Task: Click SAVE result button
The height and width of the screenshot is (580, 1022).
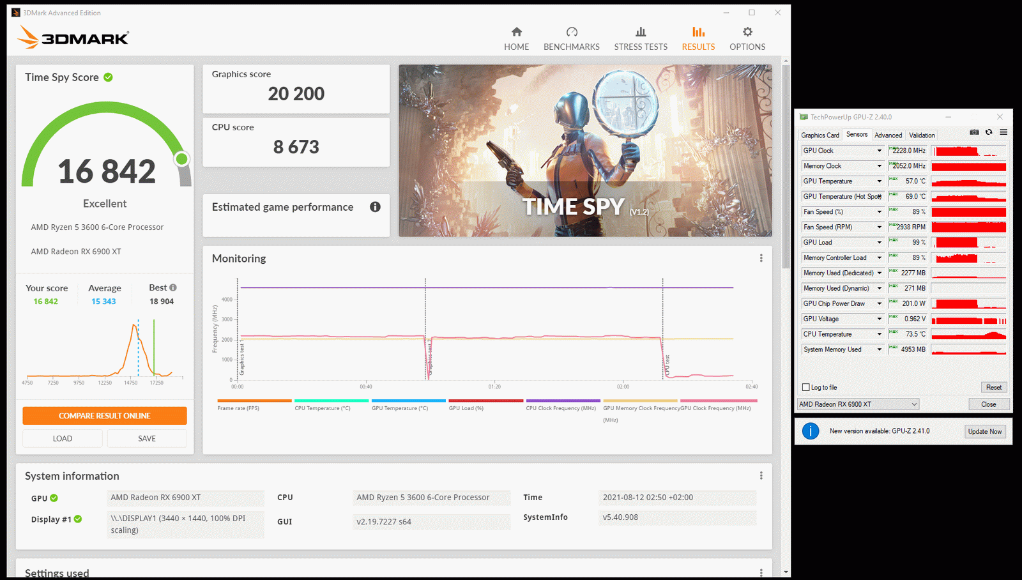Action: (x=147, y=439)
